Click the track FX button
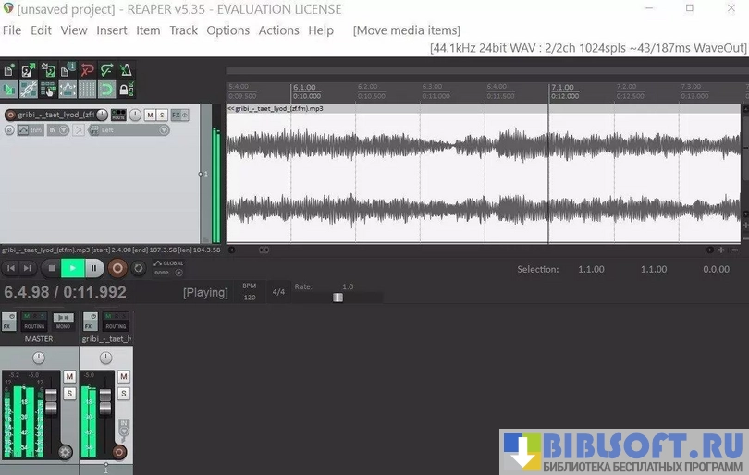 pyautogui.click(x=176, y=115)
